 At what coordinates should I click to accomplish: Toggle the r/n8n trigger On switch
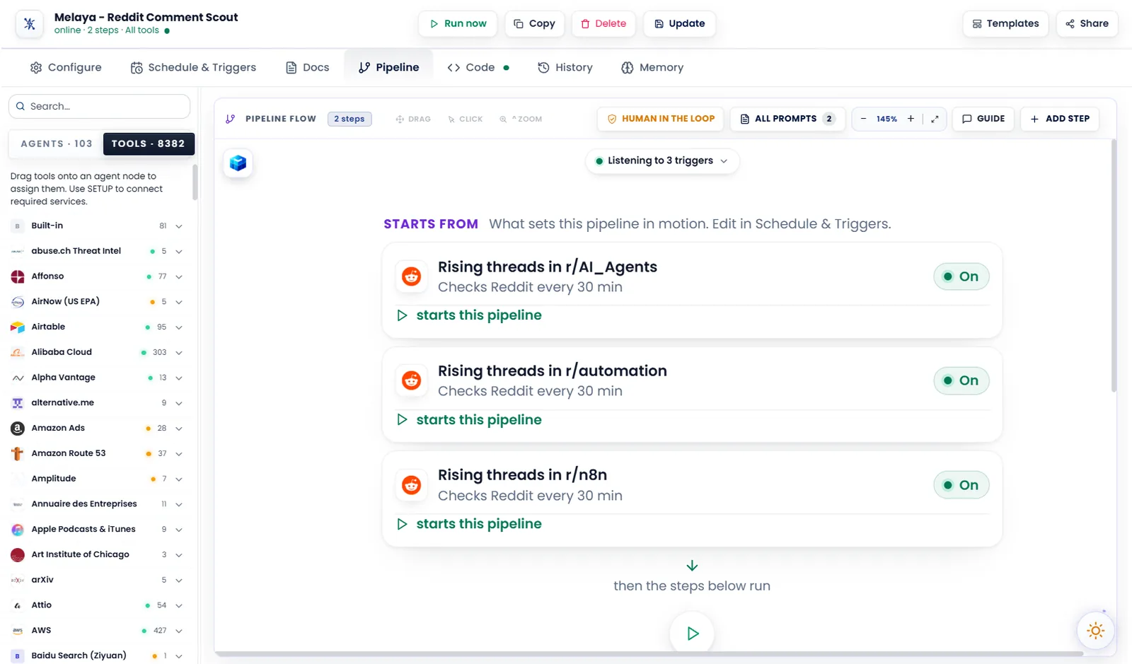[961, 485]
